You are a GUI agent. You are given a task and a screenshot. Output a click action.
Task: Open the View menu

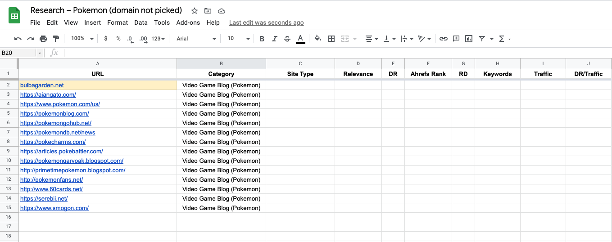(x=71, y=22)
